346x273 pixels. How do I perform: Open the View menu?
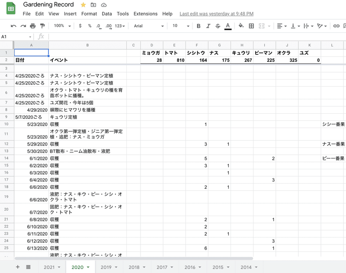[x=54, y=14]
